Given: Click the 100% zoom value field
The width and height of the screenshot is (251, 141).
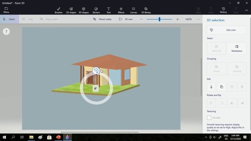Looking at the screenshot, I should pos(188,19).
